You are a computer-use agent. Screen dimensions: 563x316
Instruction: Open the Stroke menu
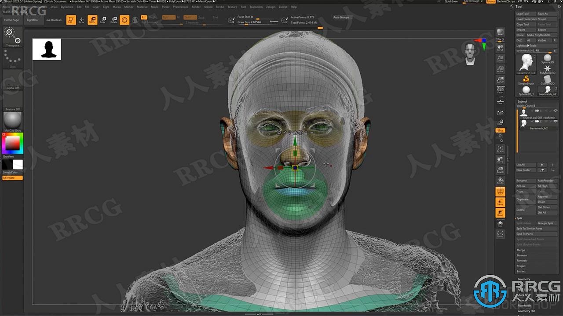[x=220, y=7]
